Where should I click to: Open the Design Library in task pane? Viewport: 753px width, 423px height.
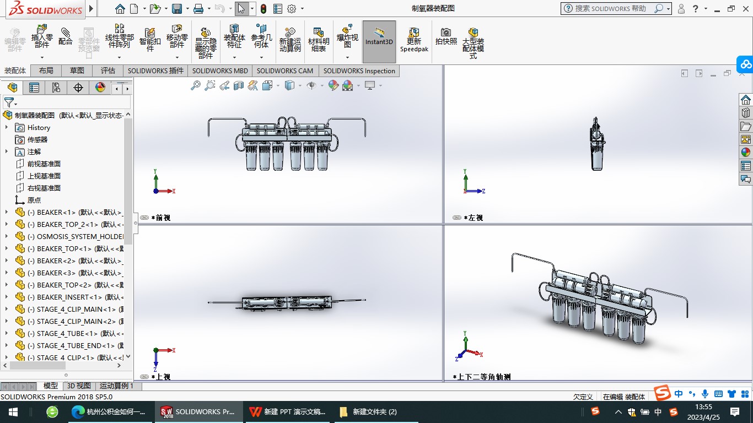(746, 112)
